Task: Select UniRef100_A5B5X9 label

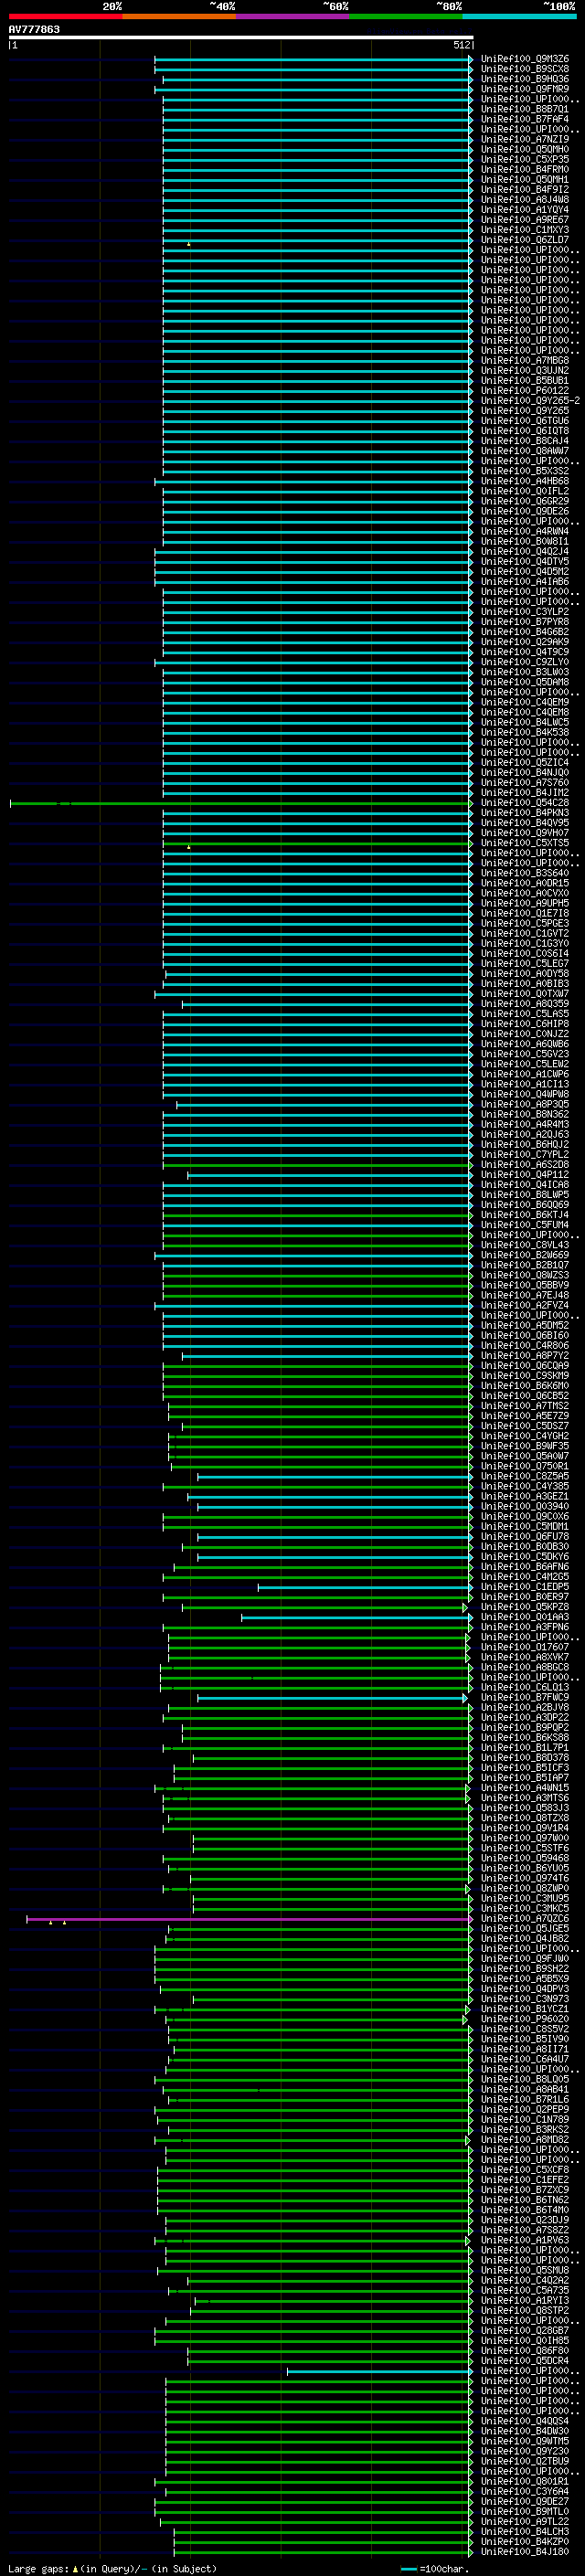Action: click(x=525, y=1978)
